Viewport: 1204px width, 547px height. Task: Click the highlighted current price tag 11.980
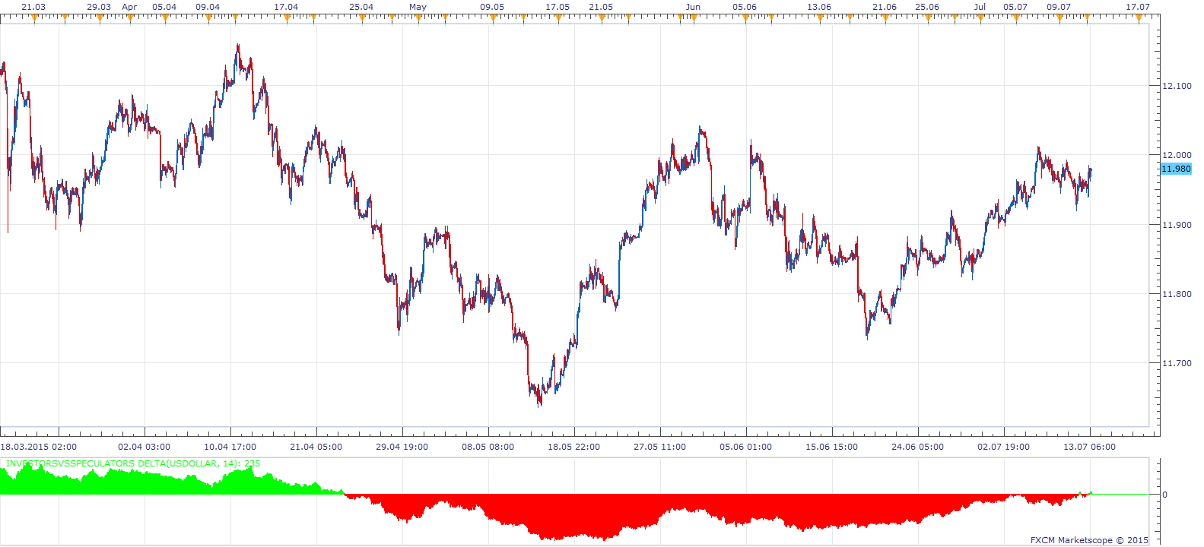tap(1176, 169)
